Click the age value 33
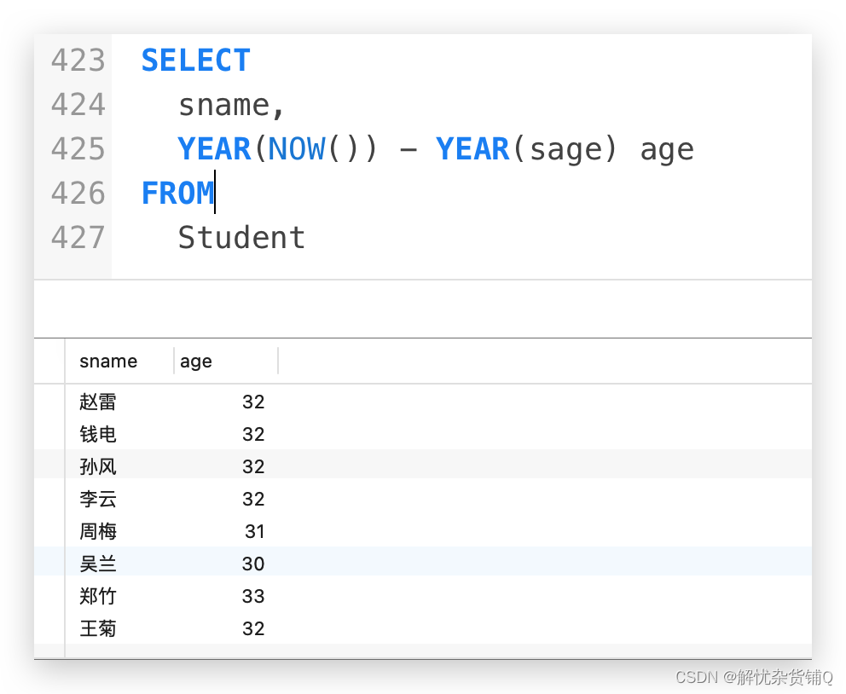 [x=253, y=597]
